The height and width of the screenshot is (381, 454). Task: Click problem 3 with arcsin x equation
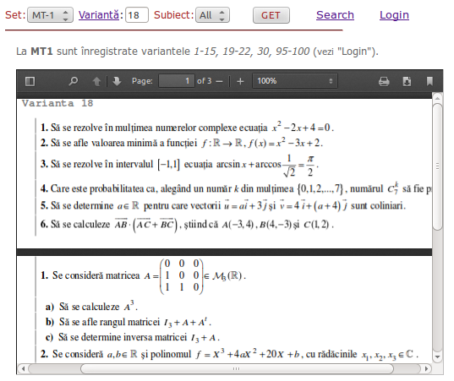(x=179, y=165)
